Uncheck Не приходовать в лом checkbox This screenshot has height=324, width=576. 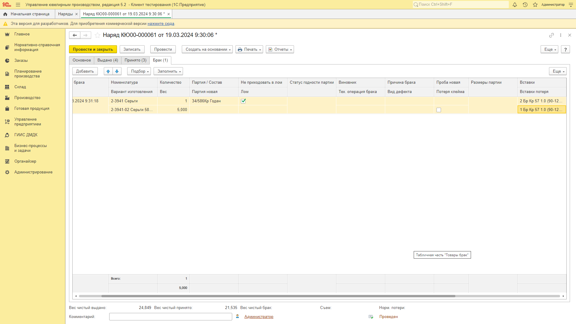tap(243, 101)
